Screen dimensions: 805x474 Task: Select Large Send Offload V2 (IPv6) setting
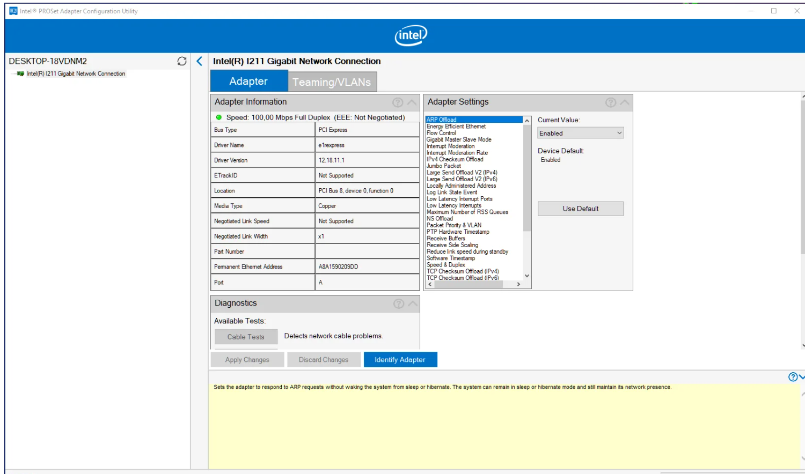(x=462, y=179)
